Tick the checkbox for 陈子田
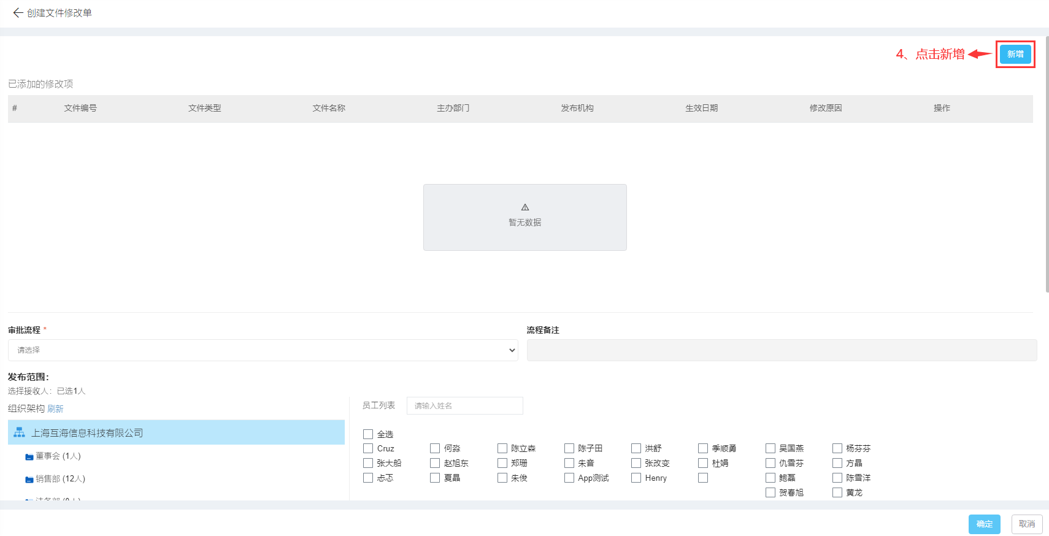The height and width of the screenshot is (536, 1049). point(569,448)
